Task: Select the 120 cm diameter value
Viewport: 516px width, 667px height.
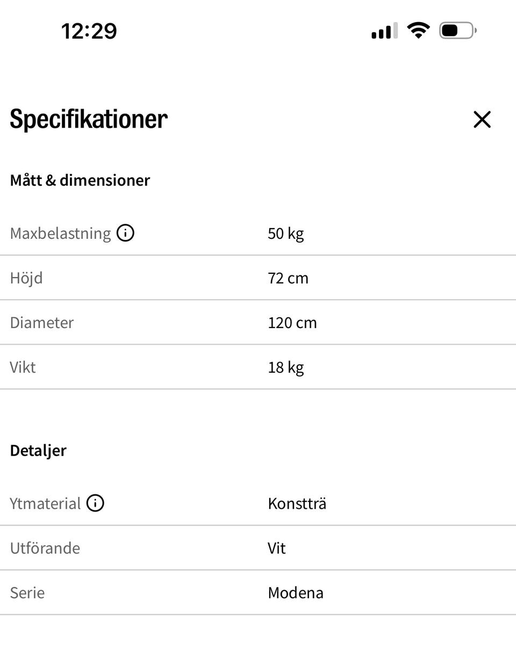Action: 292,323
